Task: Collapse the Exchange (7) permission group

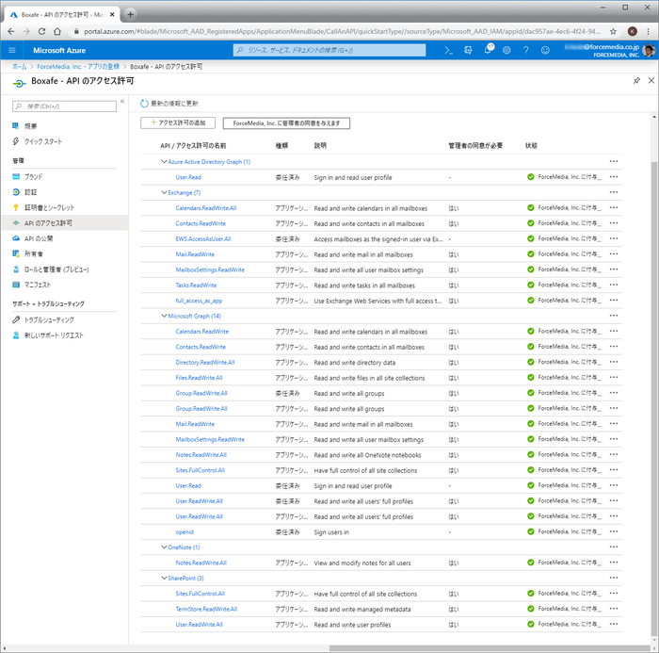Action: coord(164,192)
